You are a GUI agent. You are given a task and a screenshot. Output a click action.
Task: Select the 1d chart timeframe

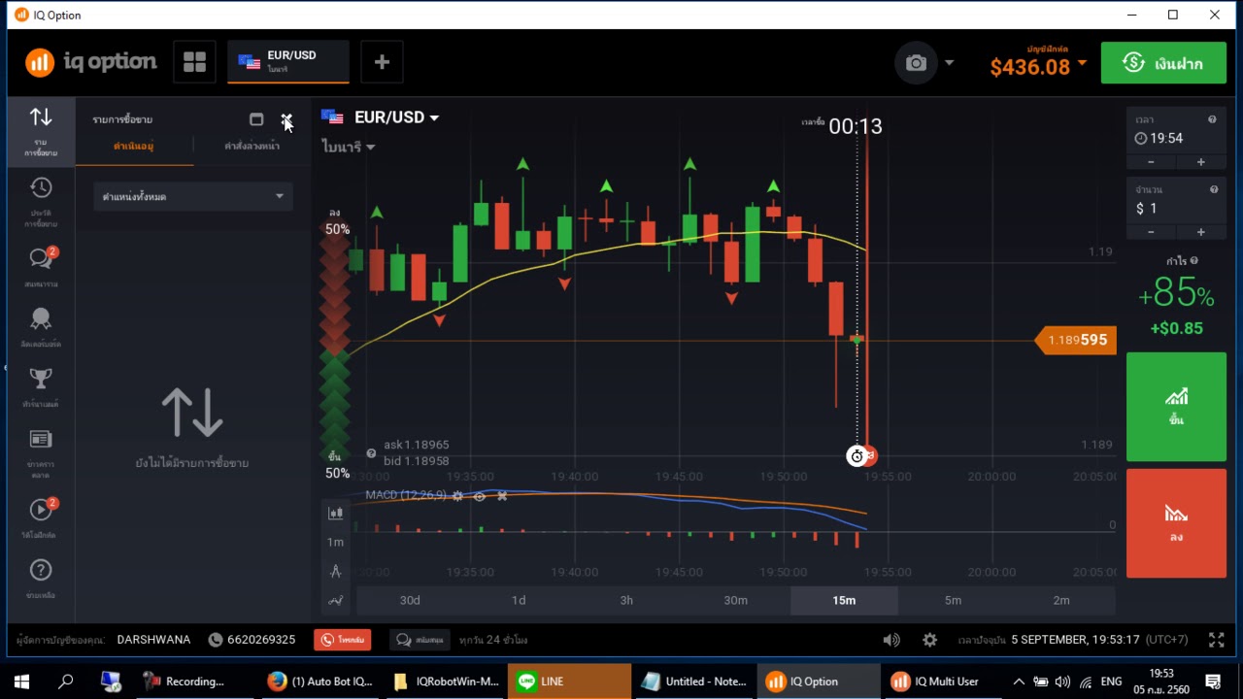(x=519, y=601)
